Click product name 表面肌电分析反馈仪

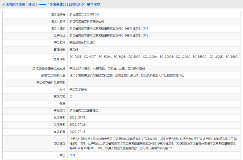(x=82, y=43)
